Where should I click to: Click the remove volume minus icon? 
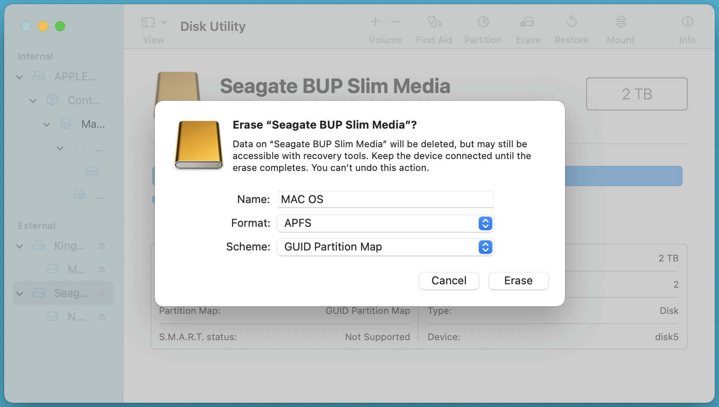[x=396, y=22]
